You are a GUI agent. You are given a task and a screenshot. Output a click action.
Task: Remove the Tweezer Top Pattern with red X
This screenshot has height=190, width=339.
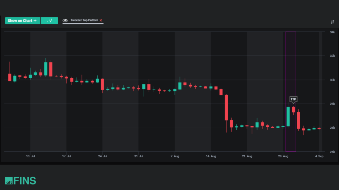[101, 20]
